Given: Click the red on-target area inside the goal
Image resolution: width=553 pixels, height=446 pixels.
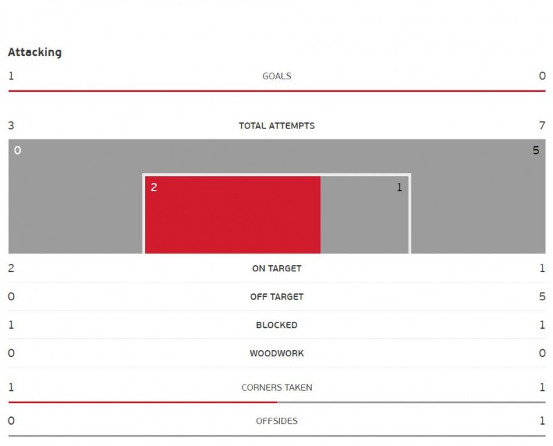Looking at the screenshot, I should pyautogui.click(x=232, y=215).
